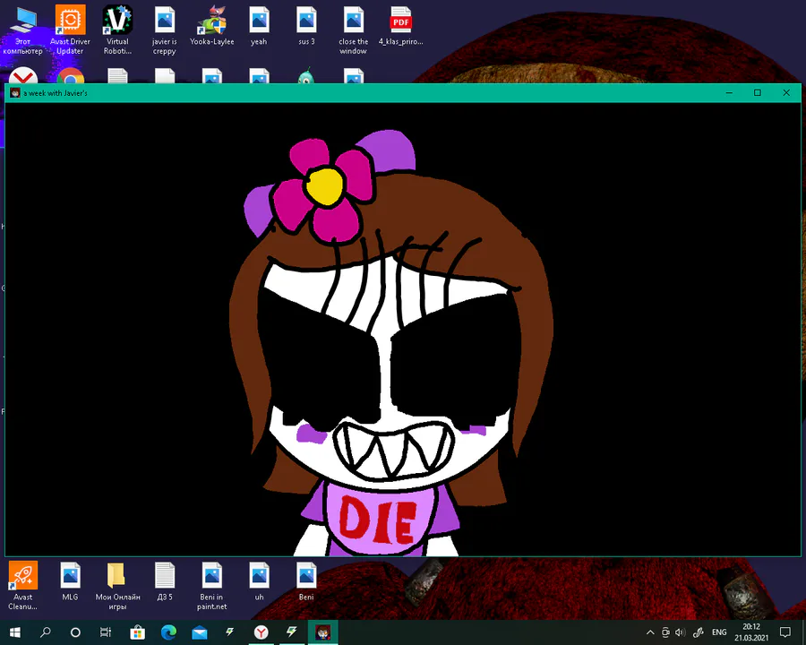Switch the ENG input language indicator
Image resolution: width=806 pixels, height=645 pixels.
[x=719, y=632]
